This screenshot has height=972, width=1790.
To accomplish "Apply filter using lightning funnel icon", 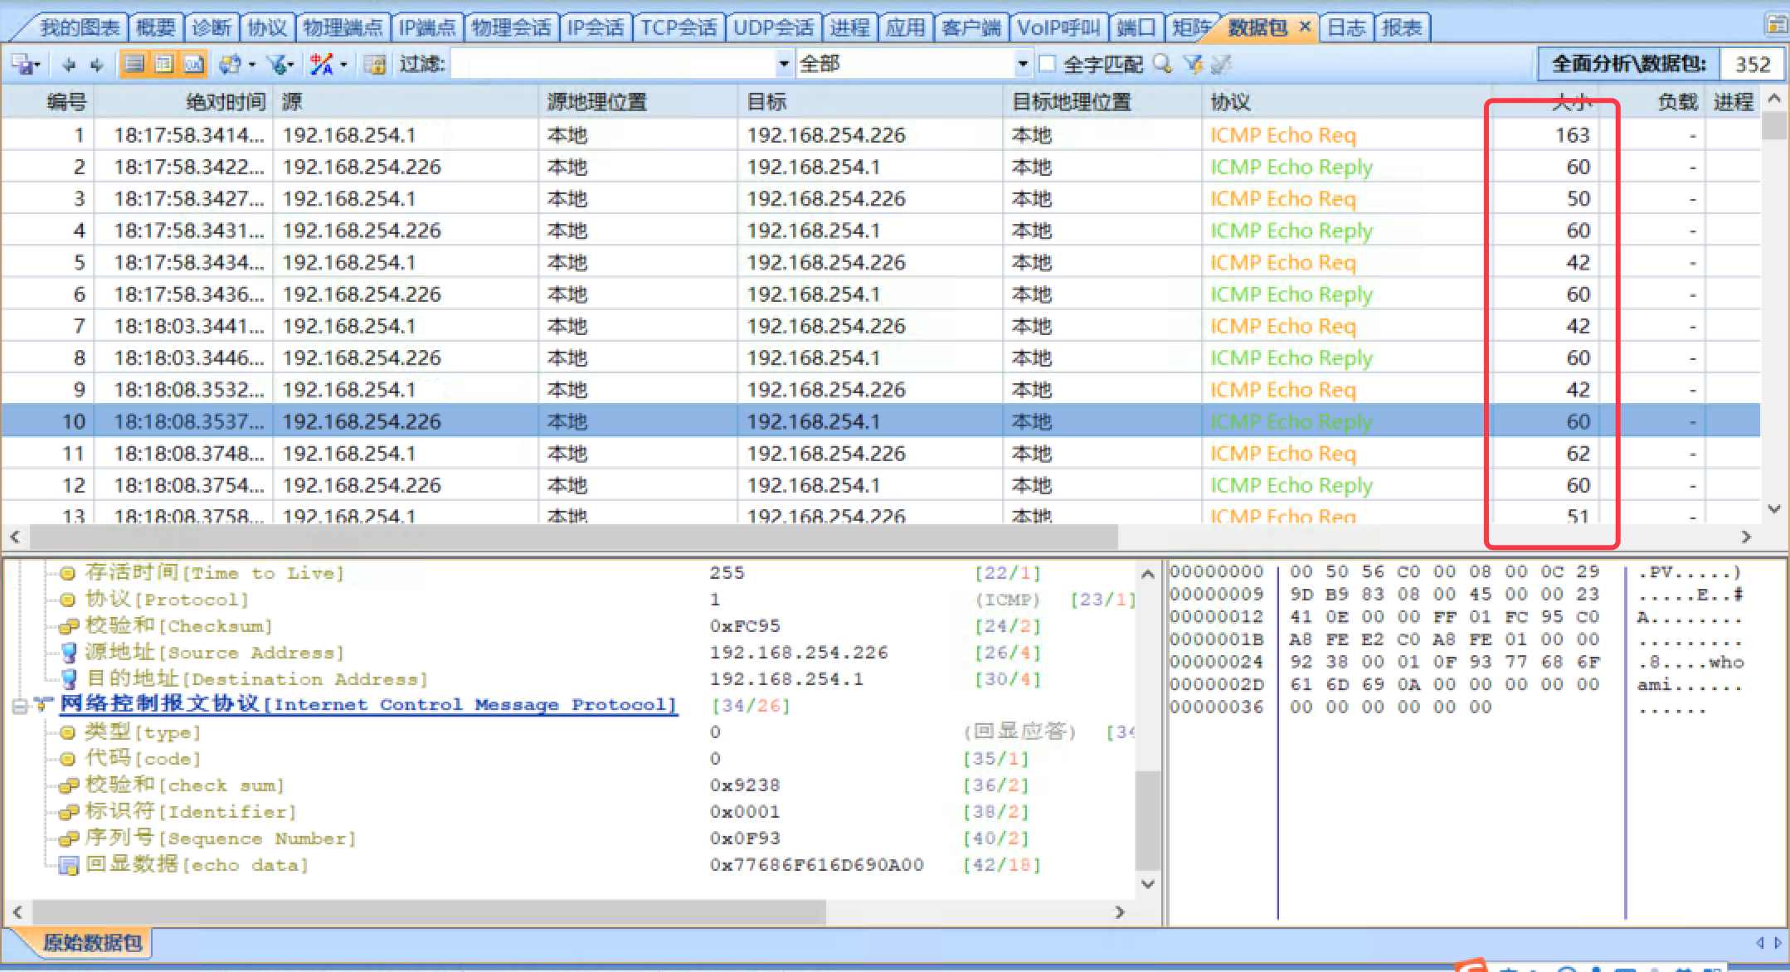I will 1193,64.
